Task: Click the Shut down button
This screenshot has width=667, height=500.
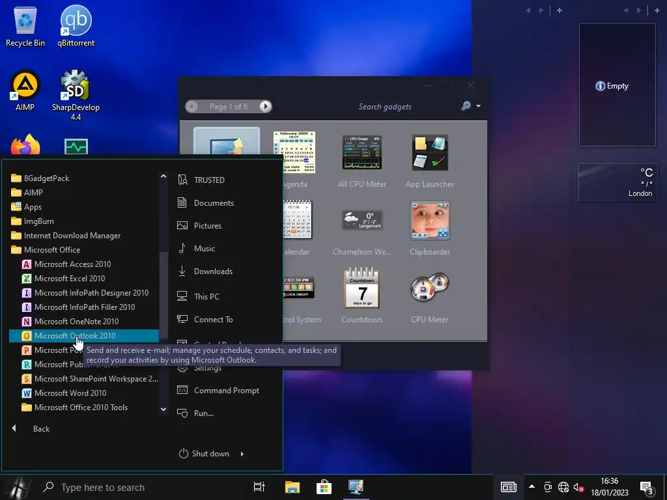Action: [204, 454]
